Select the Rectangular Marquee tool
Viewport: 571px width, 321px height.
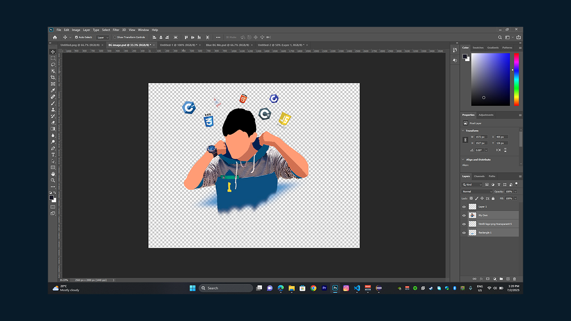coord(53,58)
